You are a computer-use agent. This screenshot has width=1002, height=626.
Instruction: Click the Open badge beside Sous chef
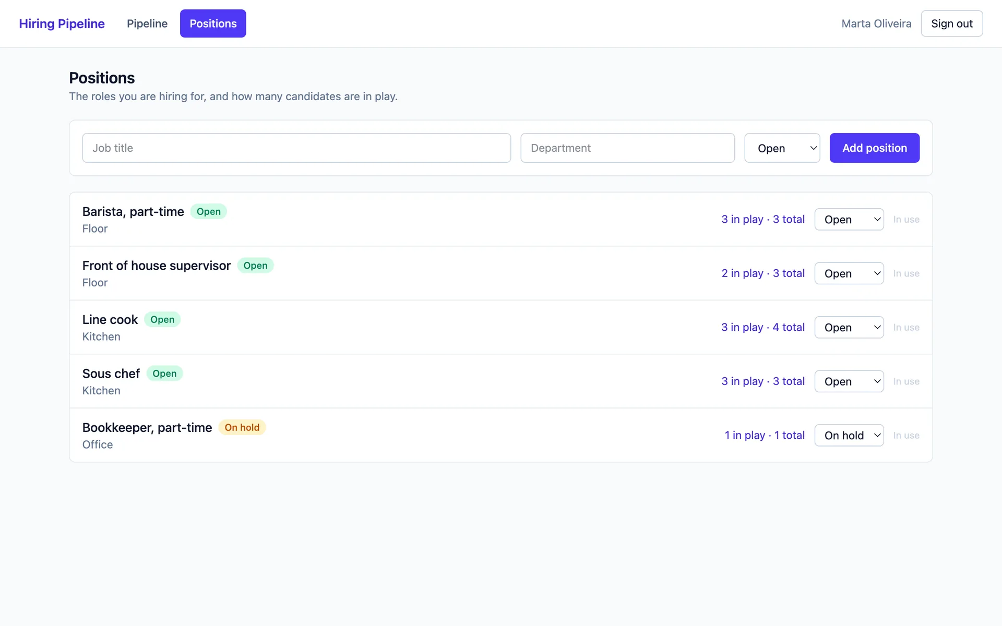[164, 374]
